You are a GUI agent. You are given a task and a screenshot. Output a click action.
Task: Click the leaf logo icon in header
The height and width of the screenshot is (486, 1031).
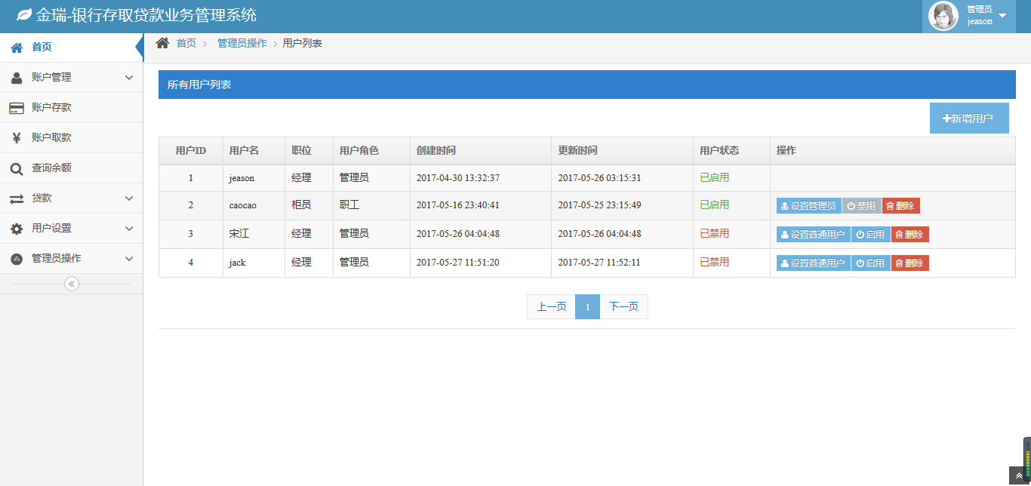pos(24,15)
